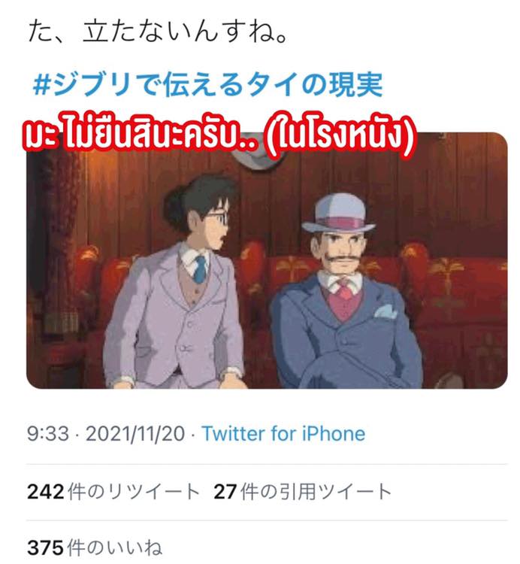Screen dimensions: 520x564
Task: View the 27 件の引用ツイート list
Action: [x=302, y=492]
